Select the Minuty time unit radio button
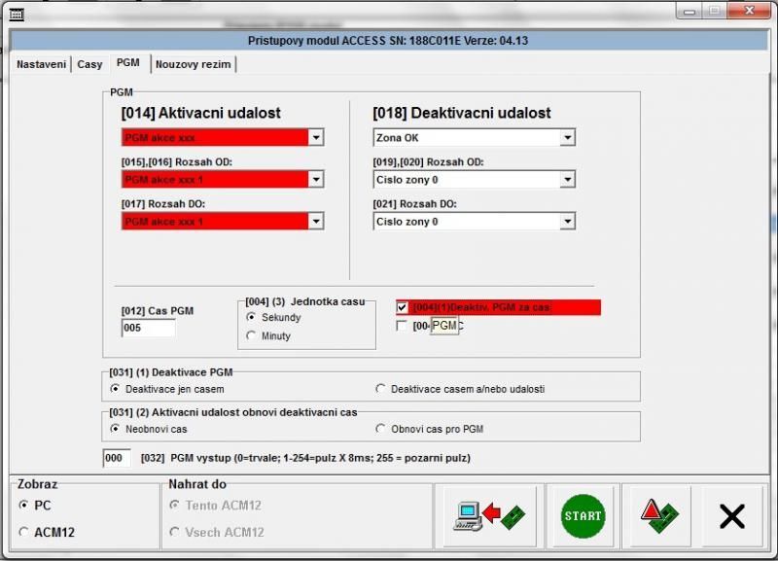The width and height of the screenshot is (778, 561). [252, 335]
